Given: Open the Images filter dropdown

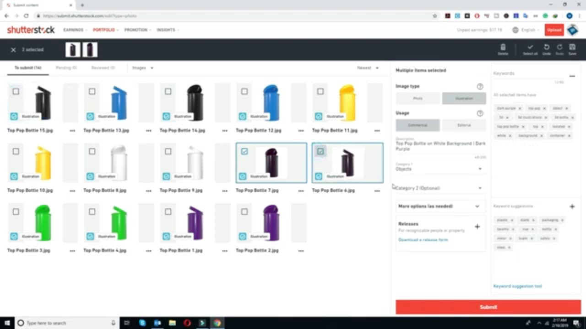Looking at the screenshot, I should 142,68.
